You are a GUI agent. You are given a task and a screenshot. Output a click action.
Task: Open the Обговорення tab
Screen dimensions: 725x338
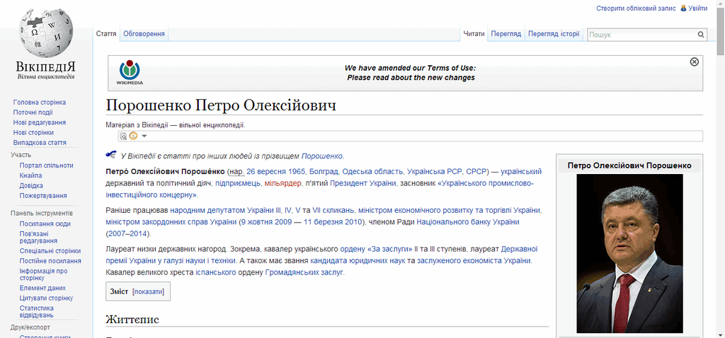[x=144, y=34]
